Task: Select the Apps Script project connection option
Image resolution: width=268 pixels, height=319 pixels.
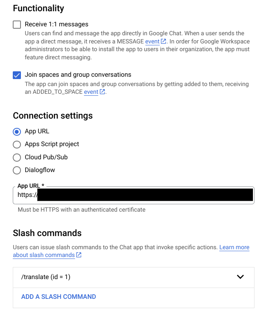Action: tap(17, 144)
